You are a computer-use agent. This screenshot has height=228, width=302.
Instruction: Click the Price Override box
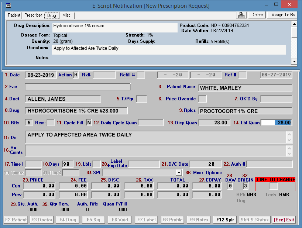pyautogui.click(x=202, y=99)
